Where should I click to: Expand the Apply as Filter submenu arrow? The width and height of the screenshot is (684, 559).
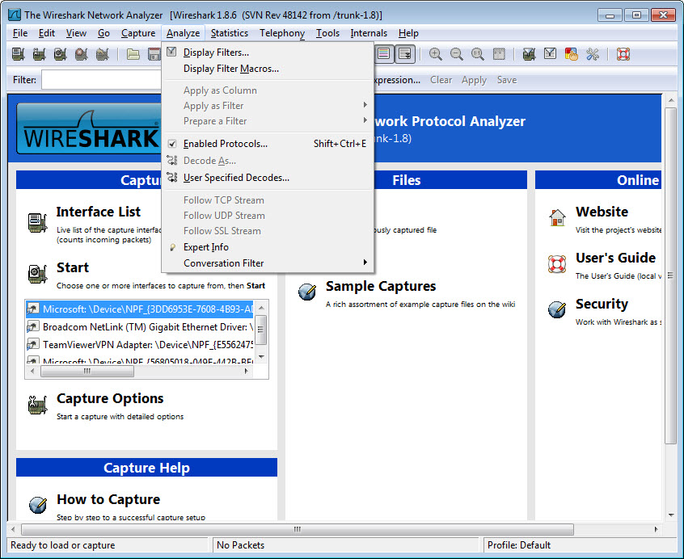tap(365, 105)
